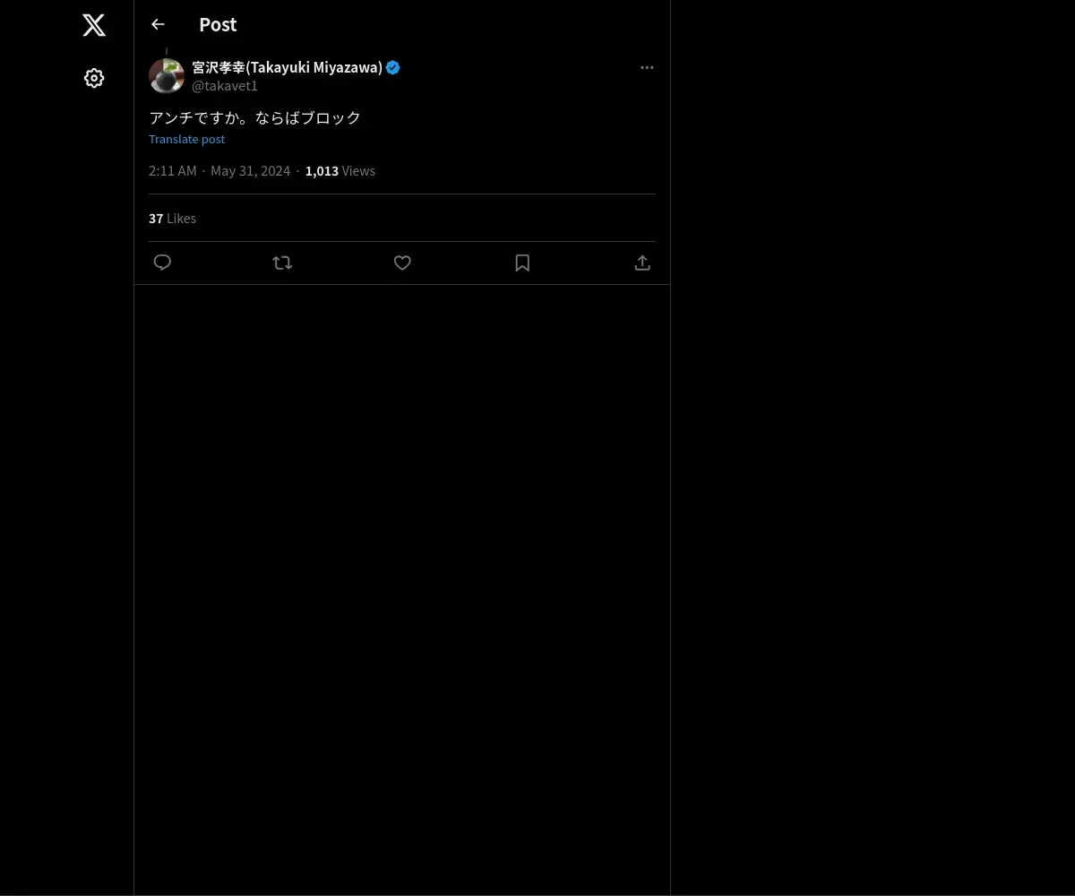
Task: Click the Translate post link
Action: pyautogui.click(x=186, y=139)
